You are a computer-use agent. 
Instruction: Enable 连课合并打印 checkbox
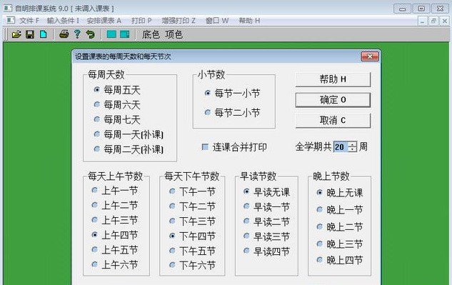coord(234,147)
